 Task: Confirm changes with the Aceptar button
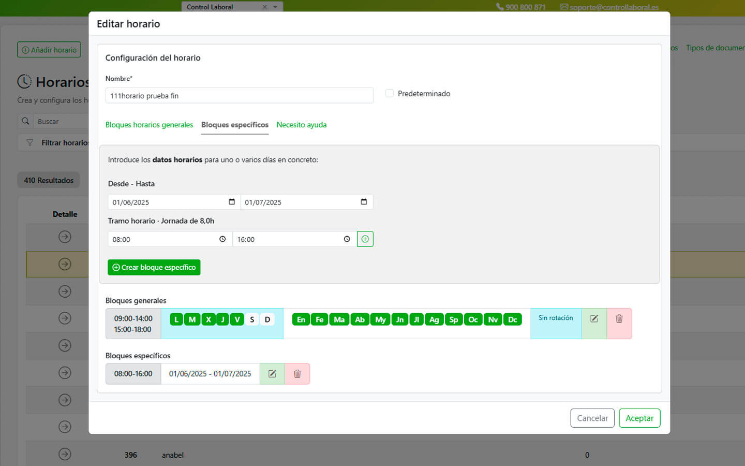[639, 418]
